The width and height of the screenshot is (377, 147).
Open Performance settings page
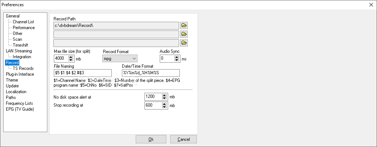click(x=24, y=28)
